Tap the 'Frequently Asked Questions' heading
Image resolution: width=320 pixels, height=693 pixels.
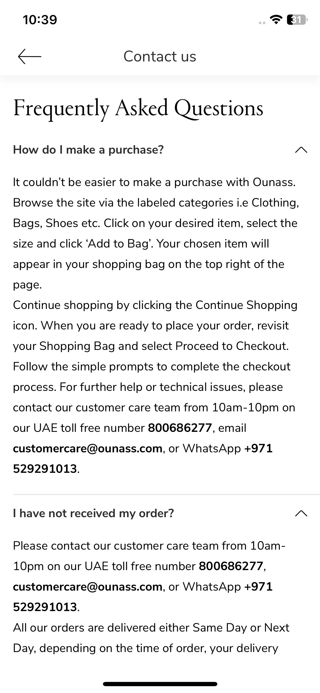point(138,109)
